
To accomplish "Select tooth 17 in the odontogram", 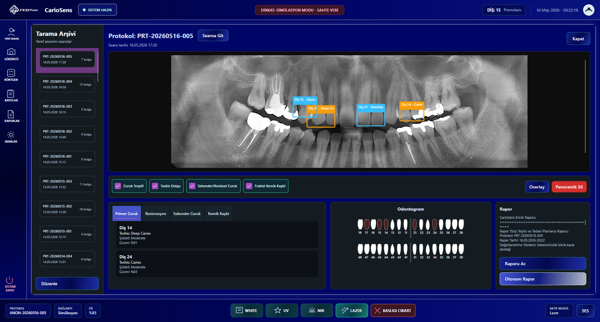I will pos(367,226).
